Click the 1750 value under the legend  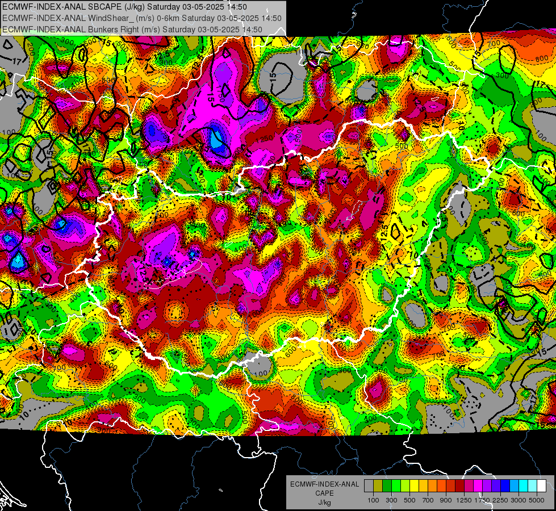click(x=482, y=500)
